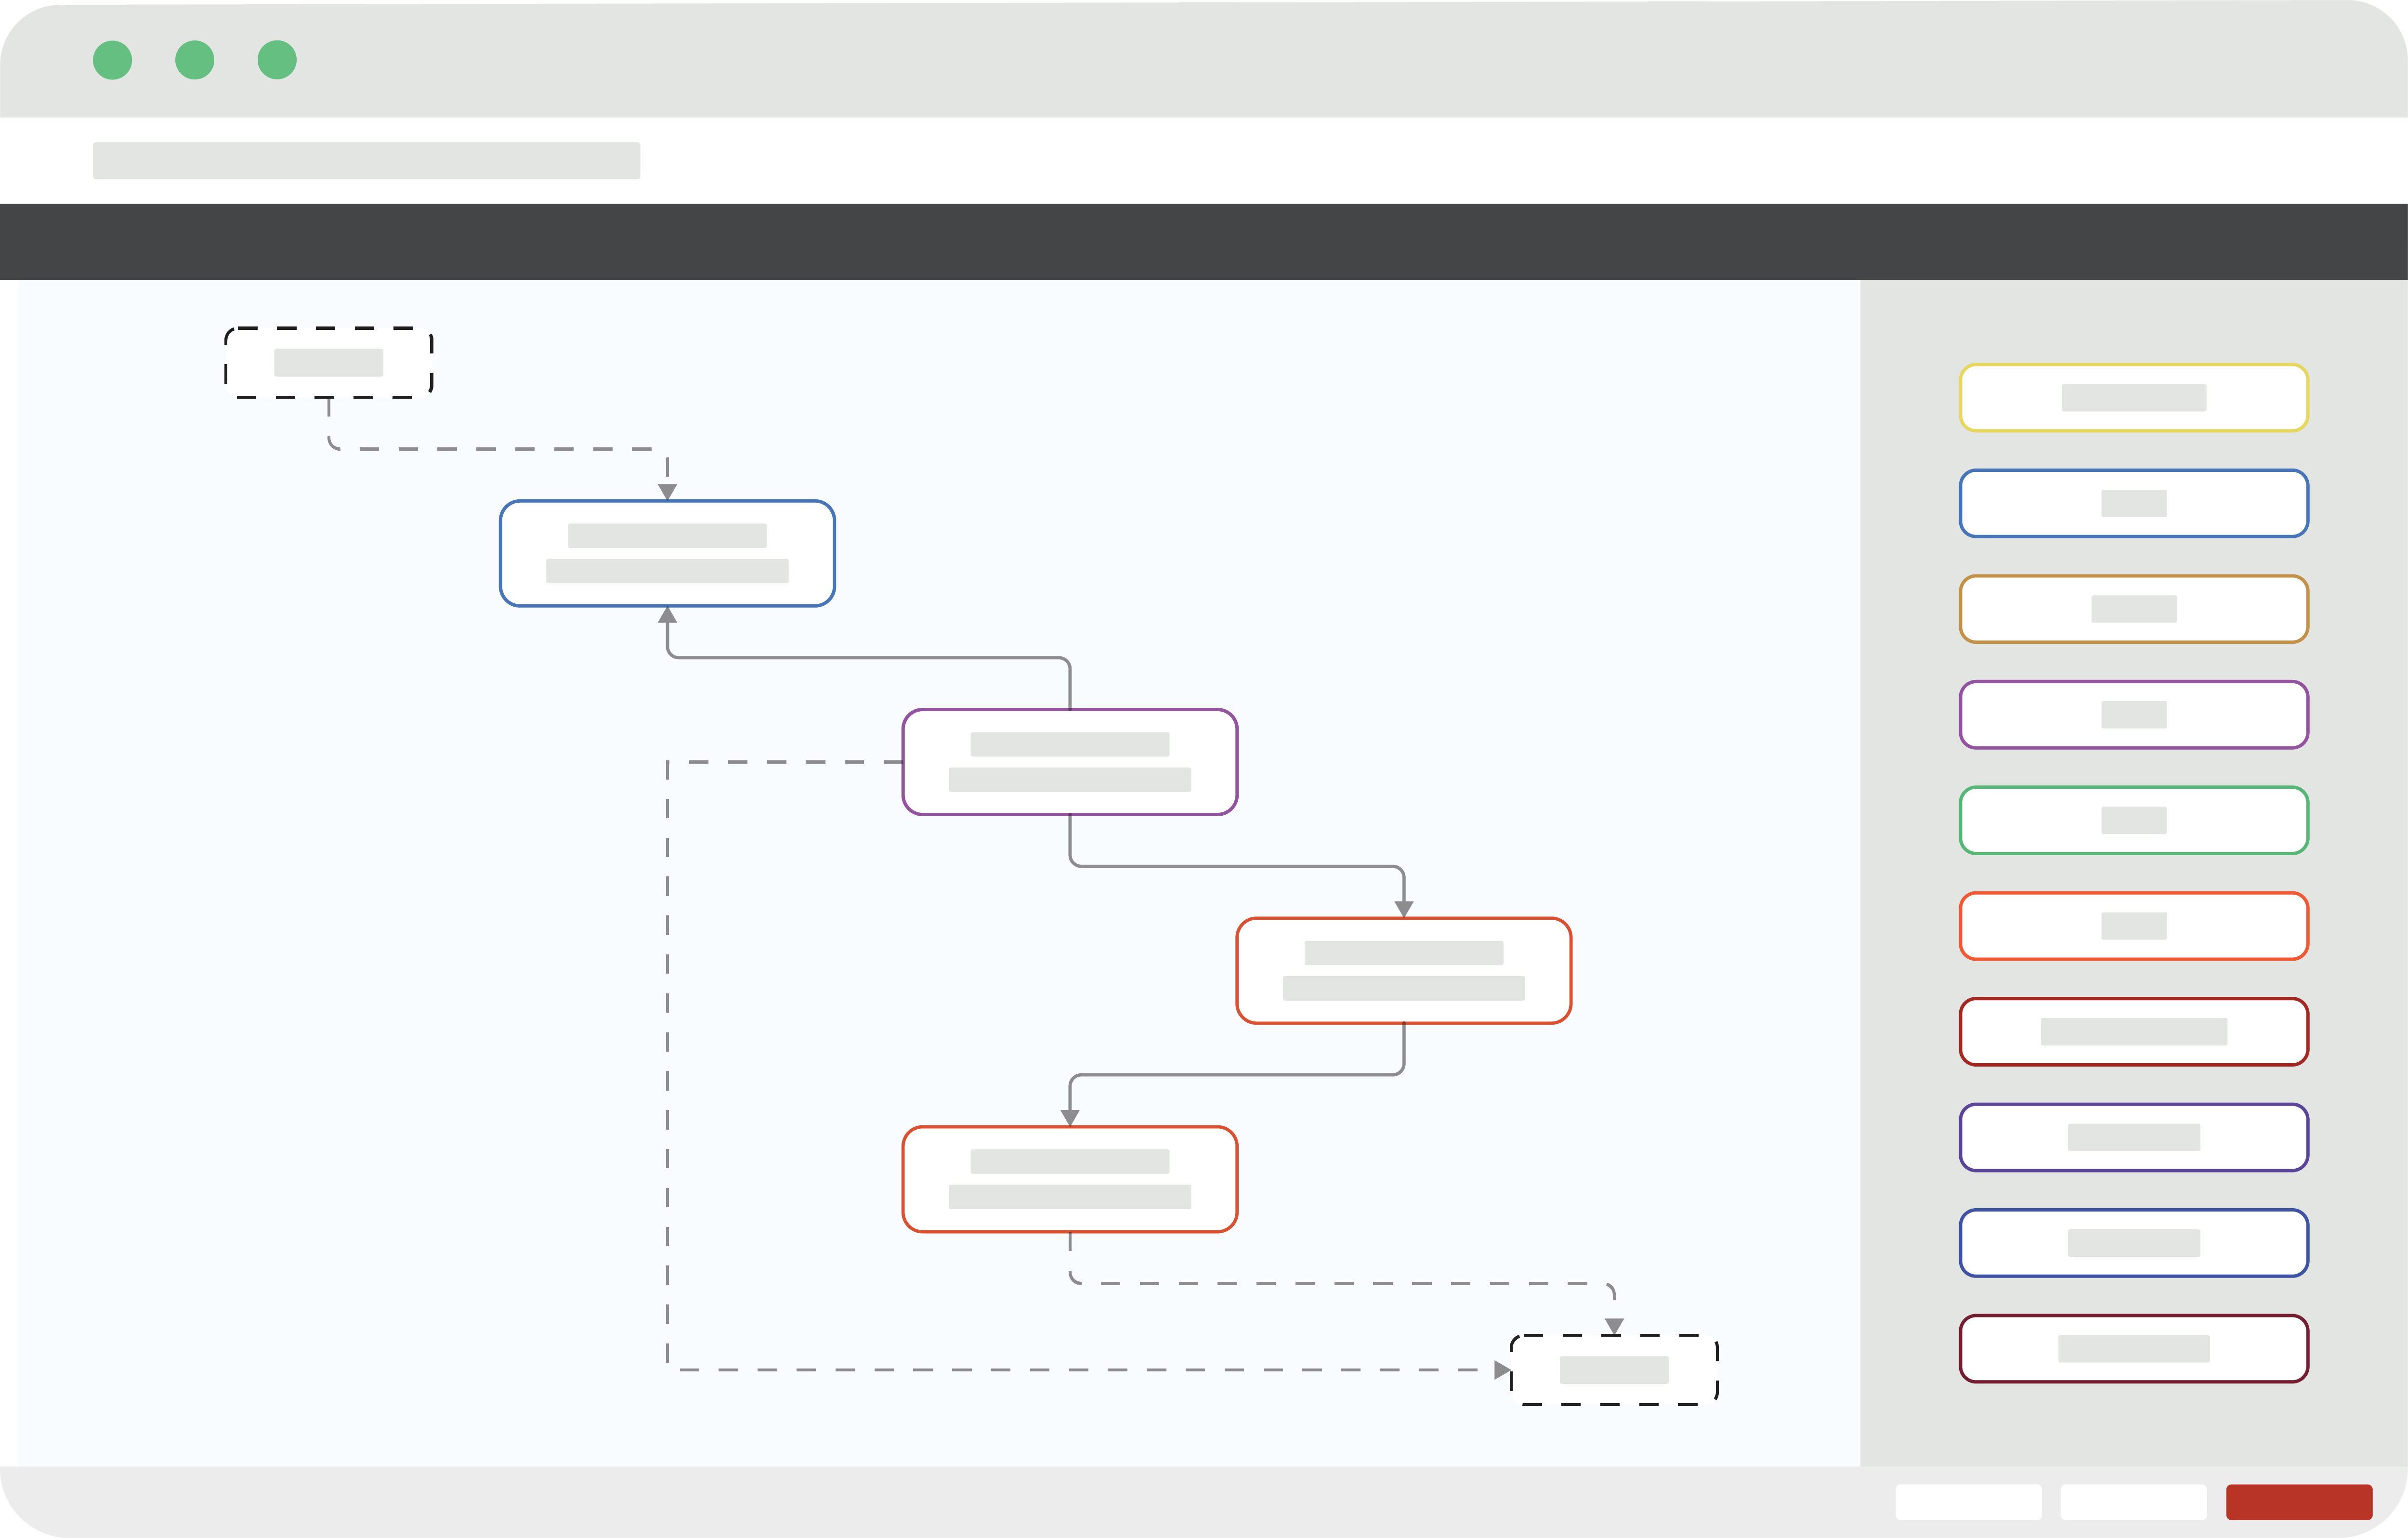Select the dark red-bordered palette block
The width and height of the screenshot is (2408, 1538).
(2133, 1032)
